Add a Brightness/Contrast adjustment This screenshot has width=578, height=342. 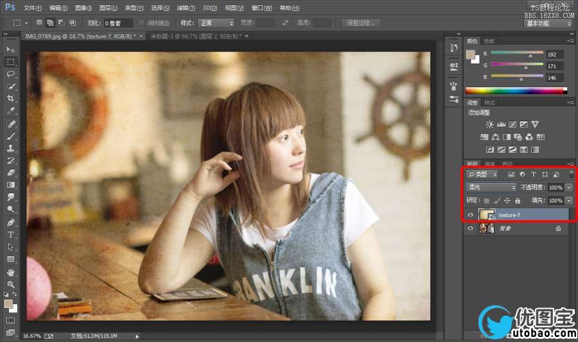pyautogui.click(x=489, y=124)
